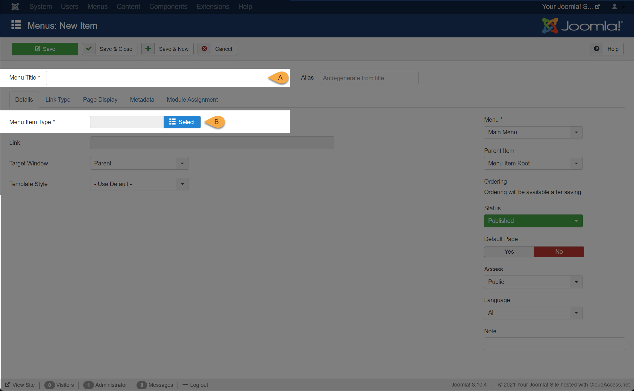Click the green Save button

click(x=45, y=49)
